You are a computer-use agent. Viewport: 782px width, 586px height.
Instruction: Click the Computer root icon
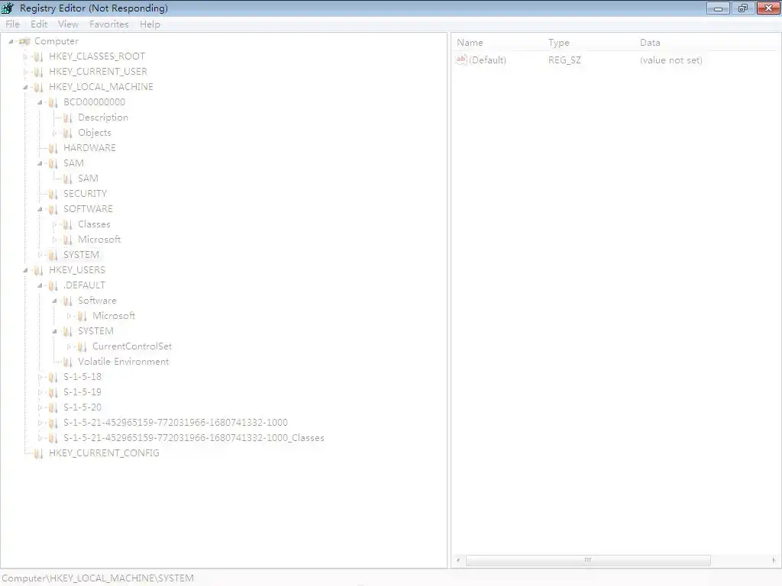click(x=24, y=41)
